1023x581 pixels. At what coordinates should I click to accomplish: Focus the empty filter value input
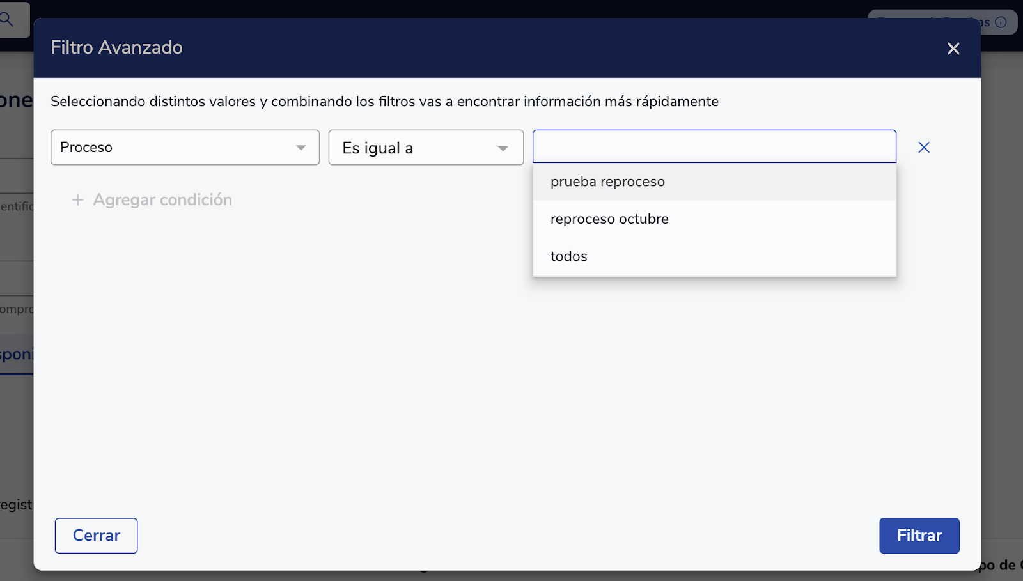click(714, 147)
